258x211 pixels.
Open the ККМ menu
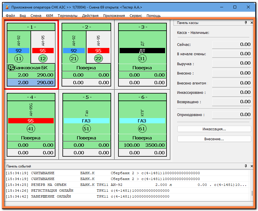coord(50,15)
